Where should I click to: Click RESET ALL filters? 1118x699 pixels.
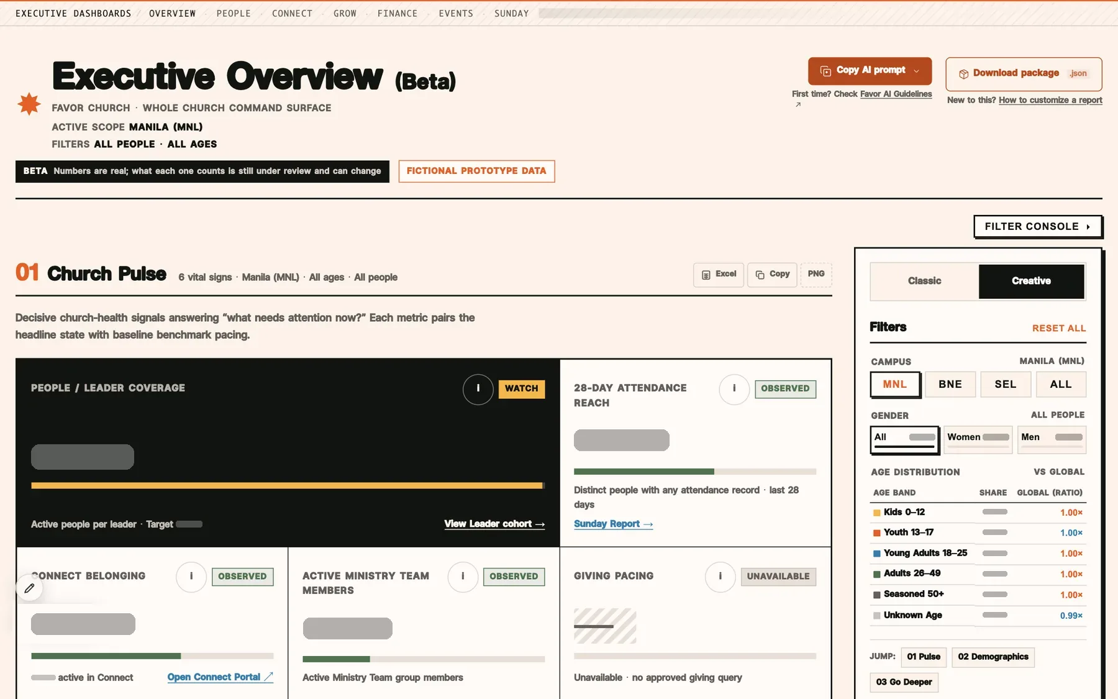click(1059, 329)
